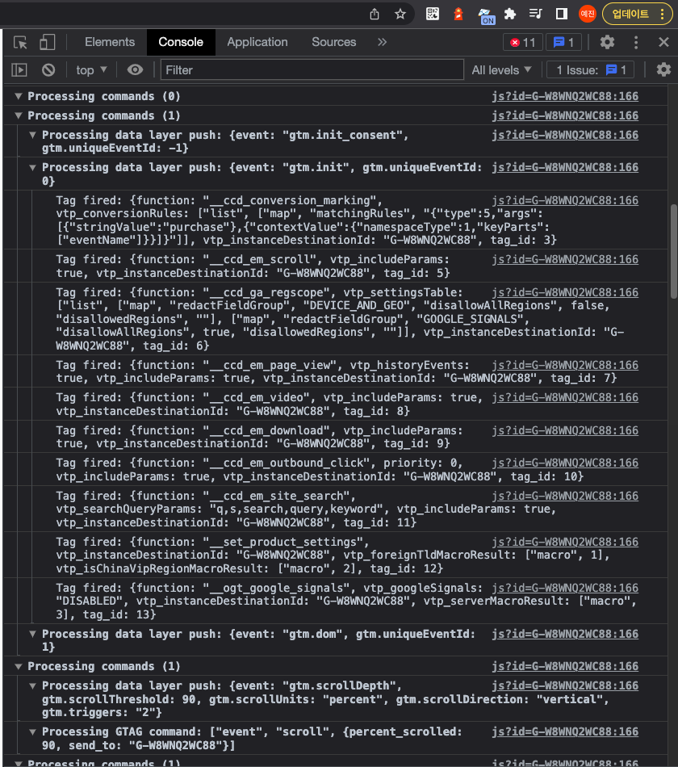Open the top JavaScript context dropdown
This screenshot has width=678, height=767.
point(91,70)
